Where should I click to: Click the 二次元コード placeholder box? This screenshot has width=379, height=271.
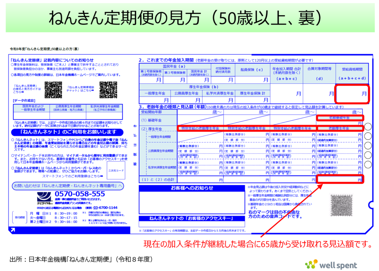pos(115,171)
